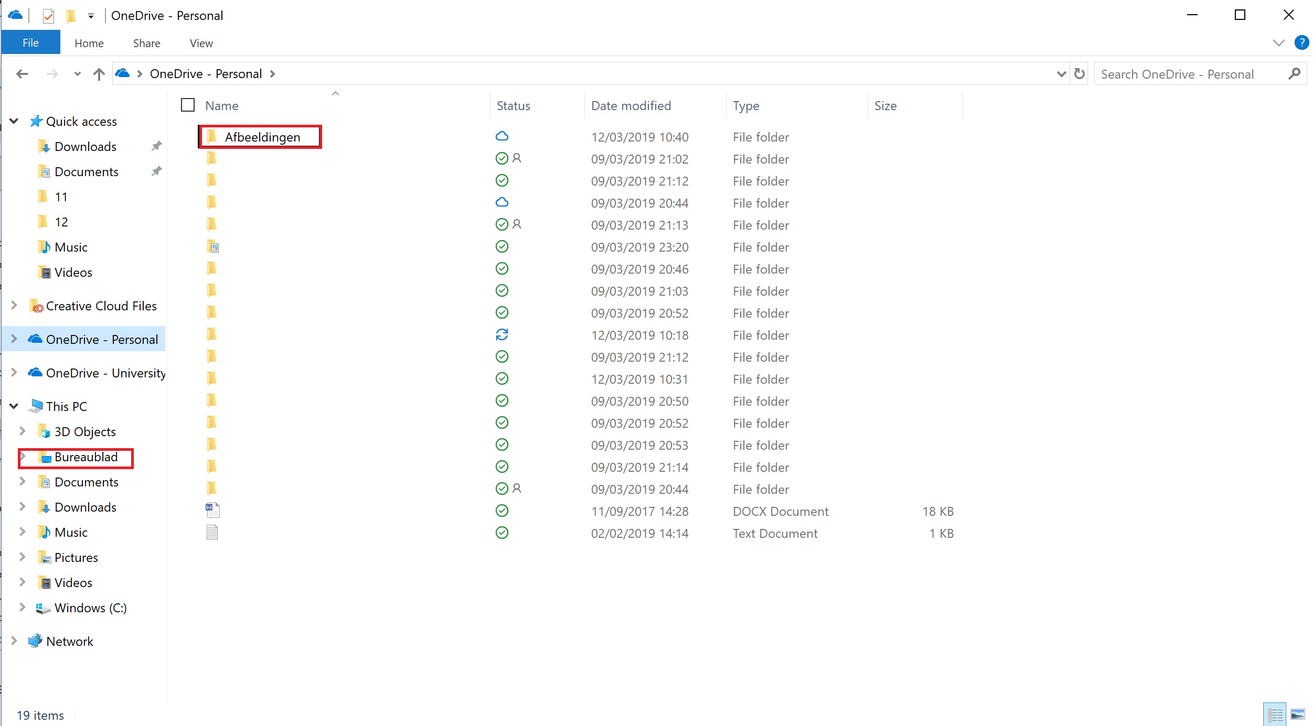Open the address bar history dropdown
The height and width of the screenshot is (726, 1313).
point(1061,74)
